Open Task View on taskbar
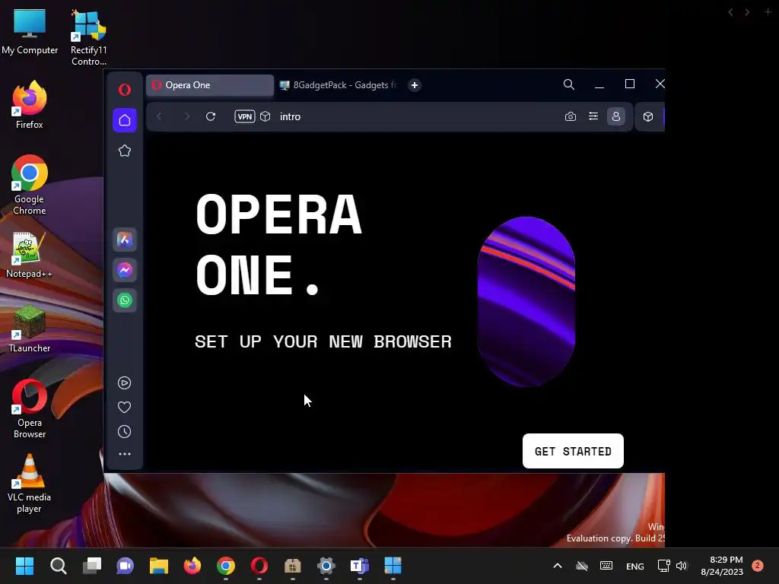779x584 pixels. tap(92, 565)
